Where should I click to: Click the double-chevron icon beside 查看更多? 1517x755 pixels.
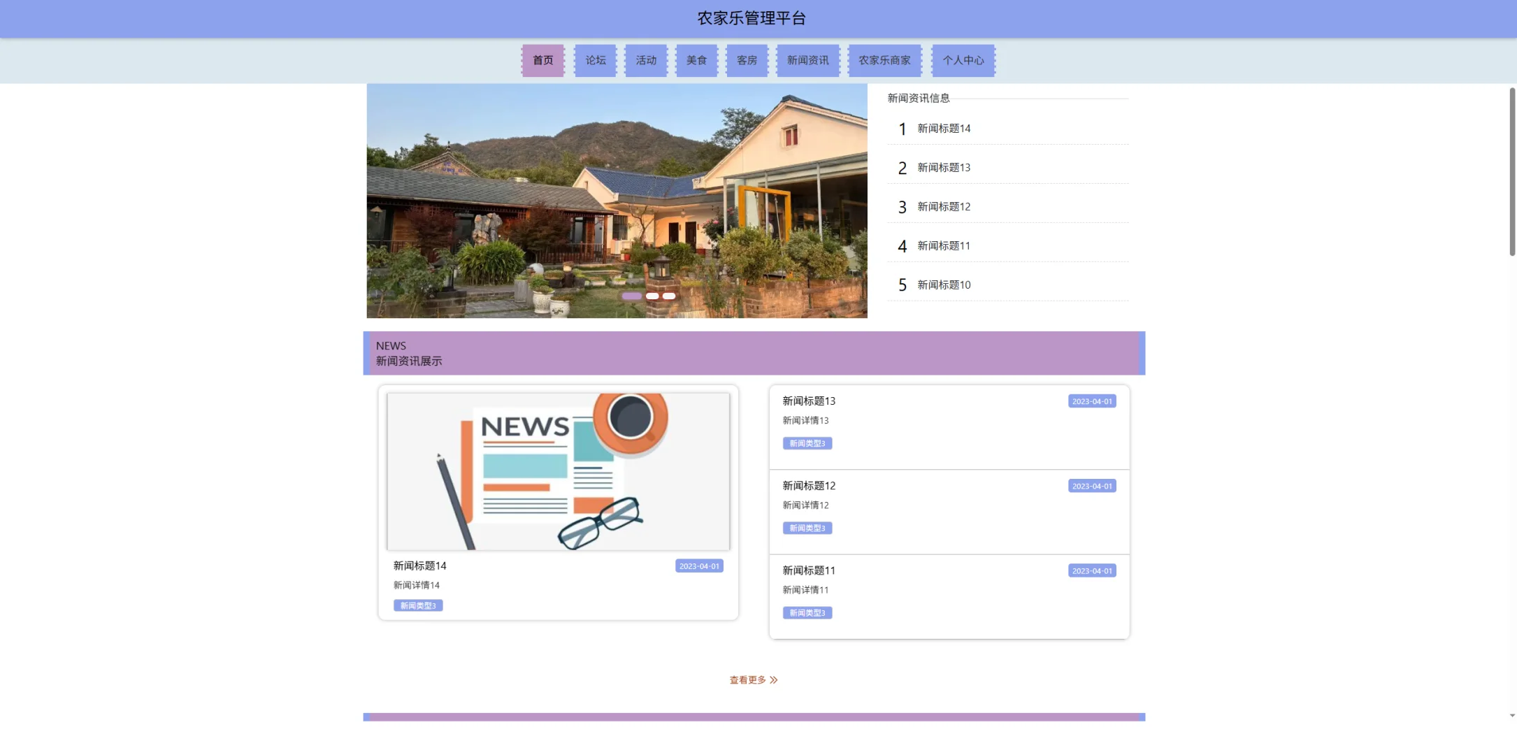click(773, 679)
